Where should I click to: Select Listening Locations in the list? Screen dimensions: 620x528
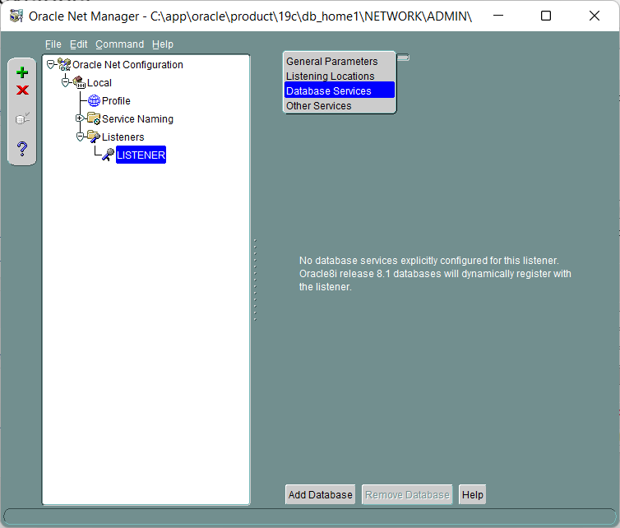pyautogui.click(x=340, y=76)
